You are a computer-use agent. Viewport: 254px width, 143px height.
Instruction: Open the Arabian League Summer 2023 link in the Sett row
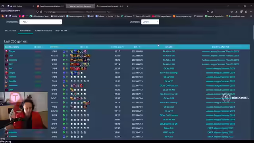tap(220, 69)
